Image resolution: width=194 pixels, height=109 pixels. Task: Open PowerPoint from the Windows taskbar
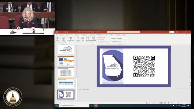point(96,106)
